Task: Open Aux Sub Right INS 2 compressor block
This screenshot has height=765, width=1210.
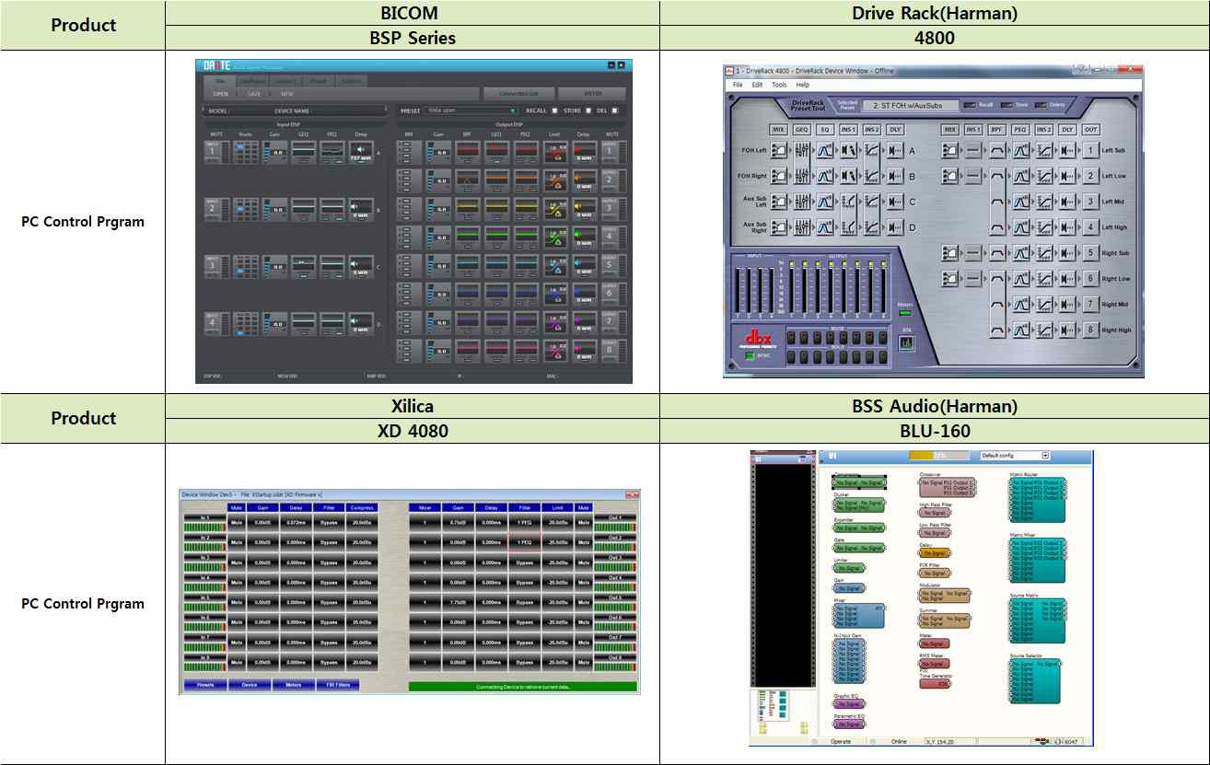Action: [x=872, y=227]
